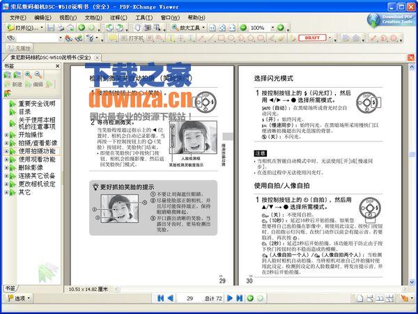Click the Rotate counter-clockwise icon
This screenshot has width=418, height=314.
pyautogui.click(x=109, y=28)
